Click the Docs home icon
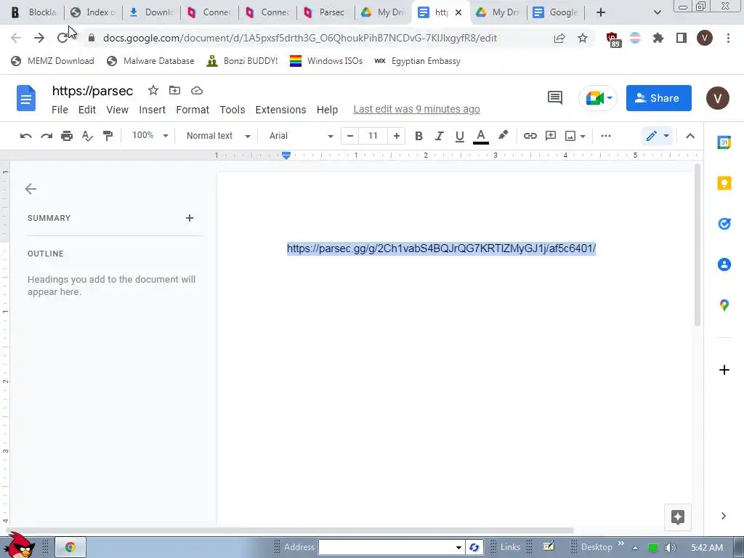Screen dimensions: 744x558 click(26, 98)
